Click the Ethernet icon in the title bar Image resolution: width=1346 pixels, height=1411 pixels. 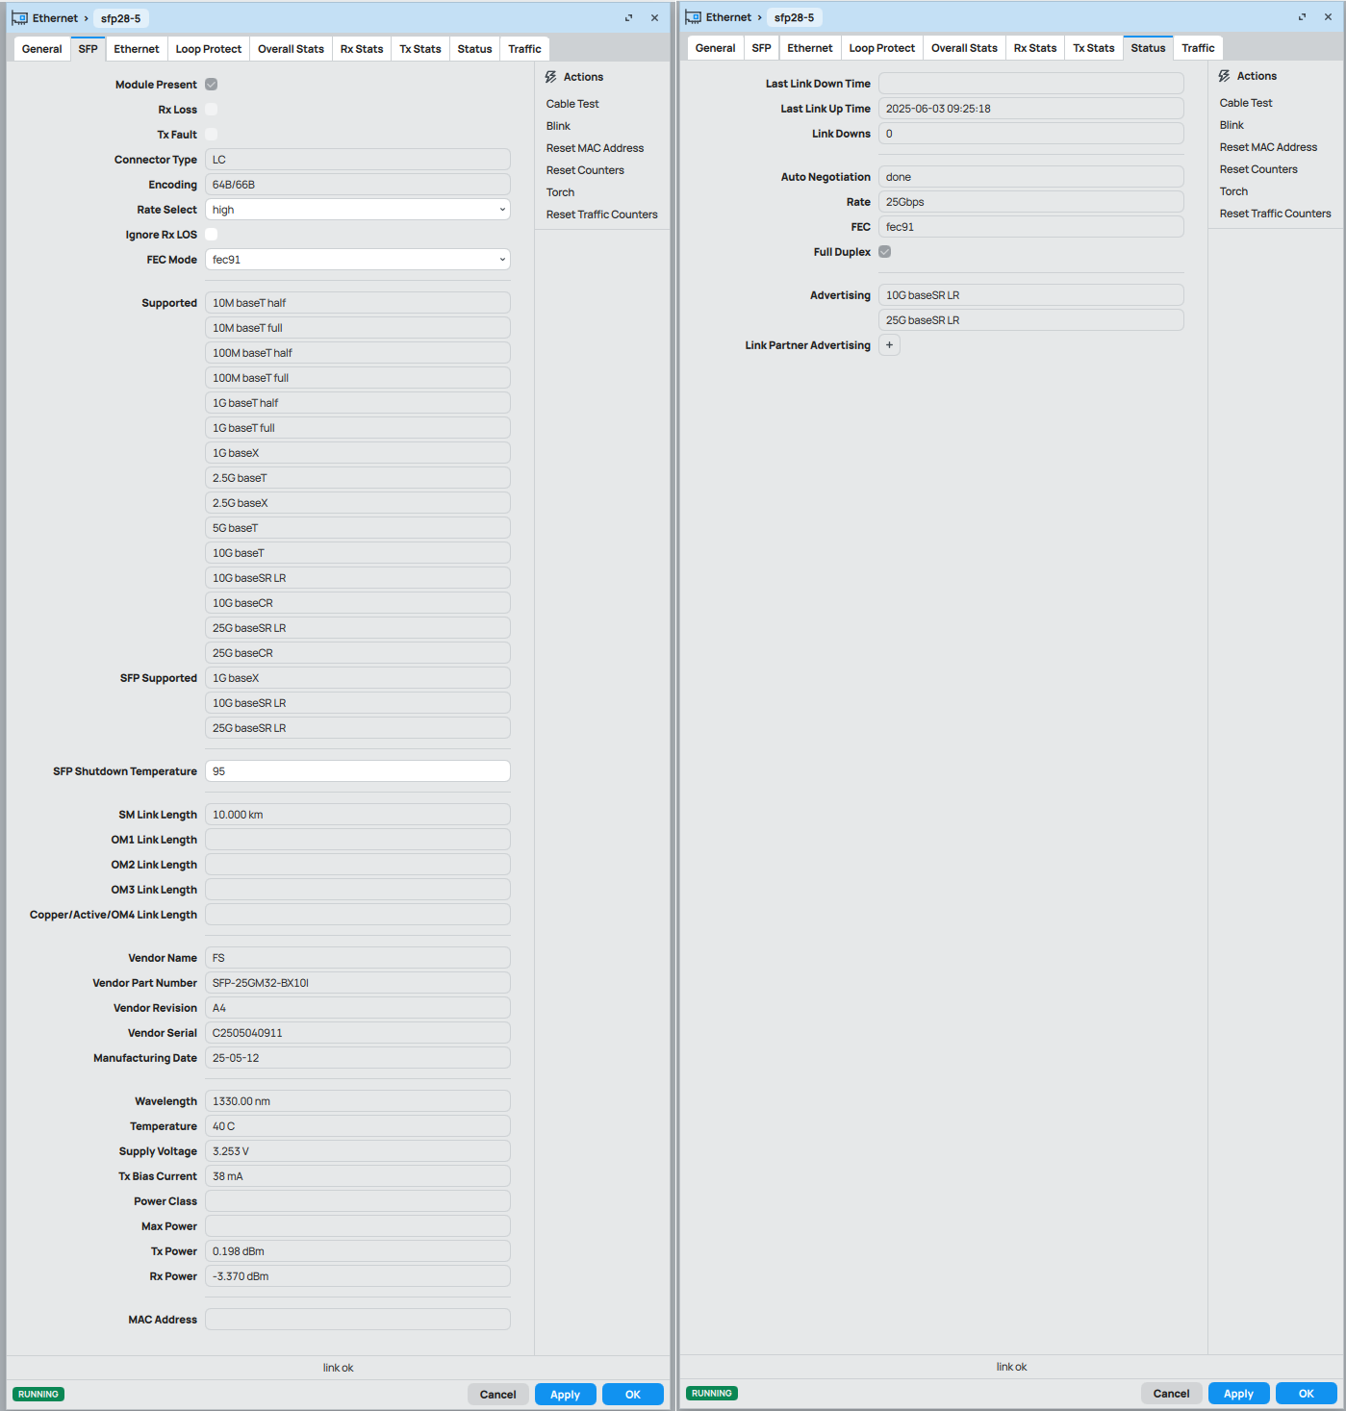pos(19,17)
